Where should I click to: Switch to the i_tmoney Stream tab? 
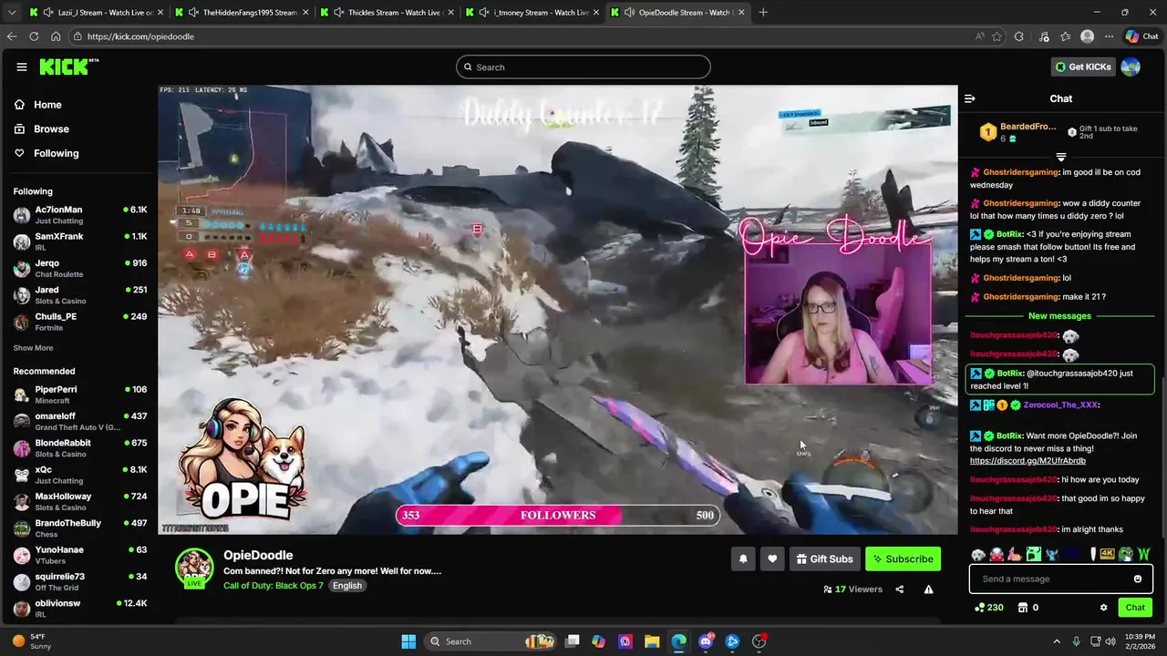coord(531,13)
